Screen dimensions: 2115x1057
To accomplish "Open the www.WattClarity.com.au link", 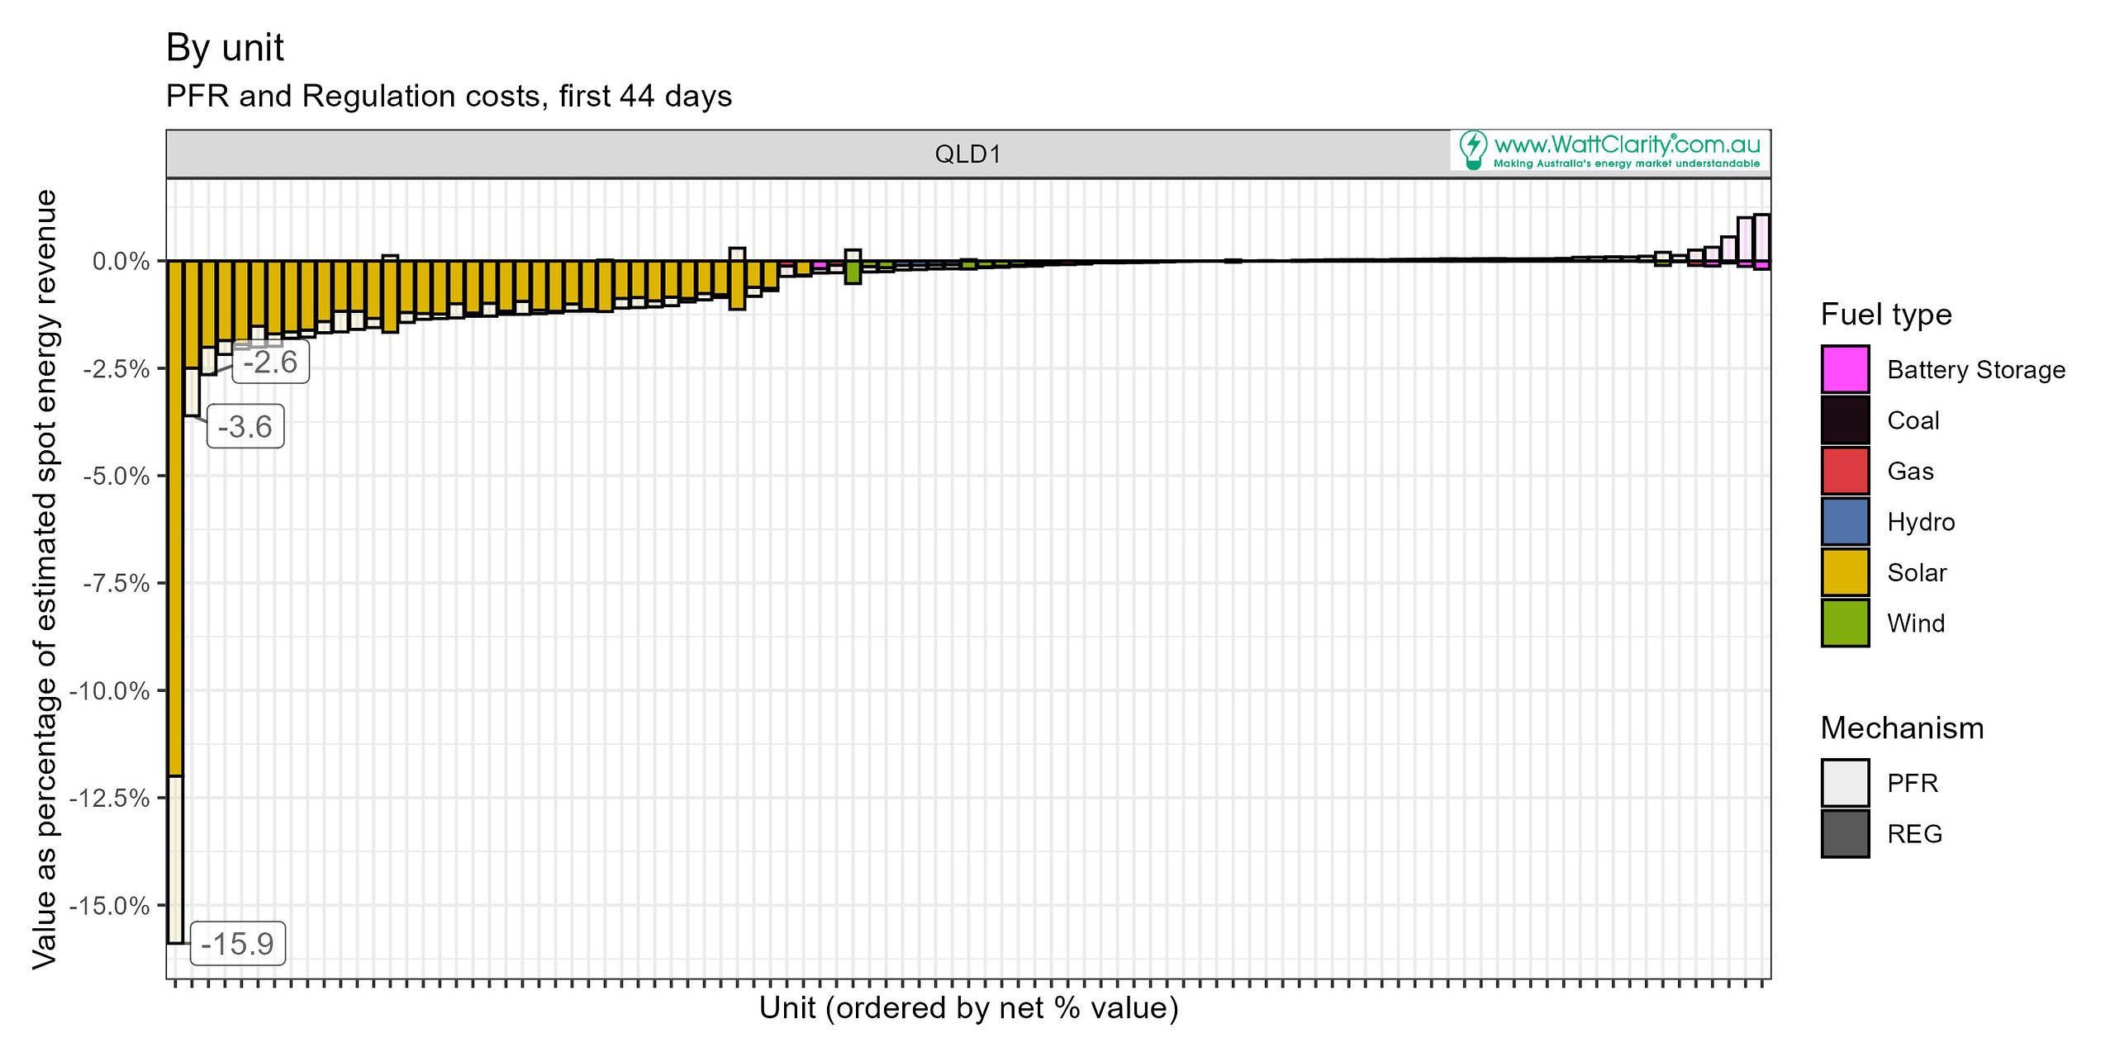I will tap(1627, 145).
